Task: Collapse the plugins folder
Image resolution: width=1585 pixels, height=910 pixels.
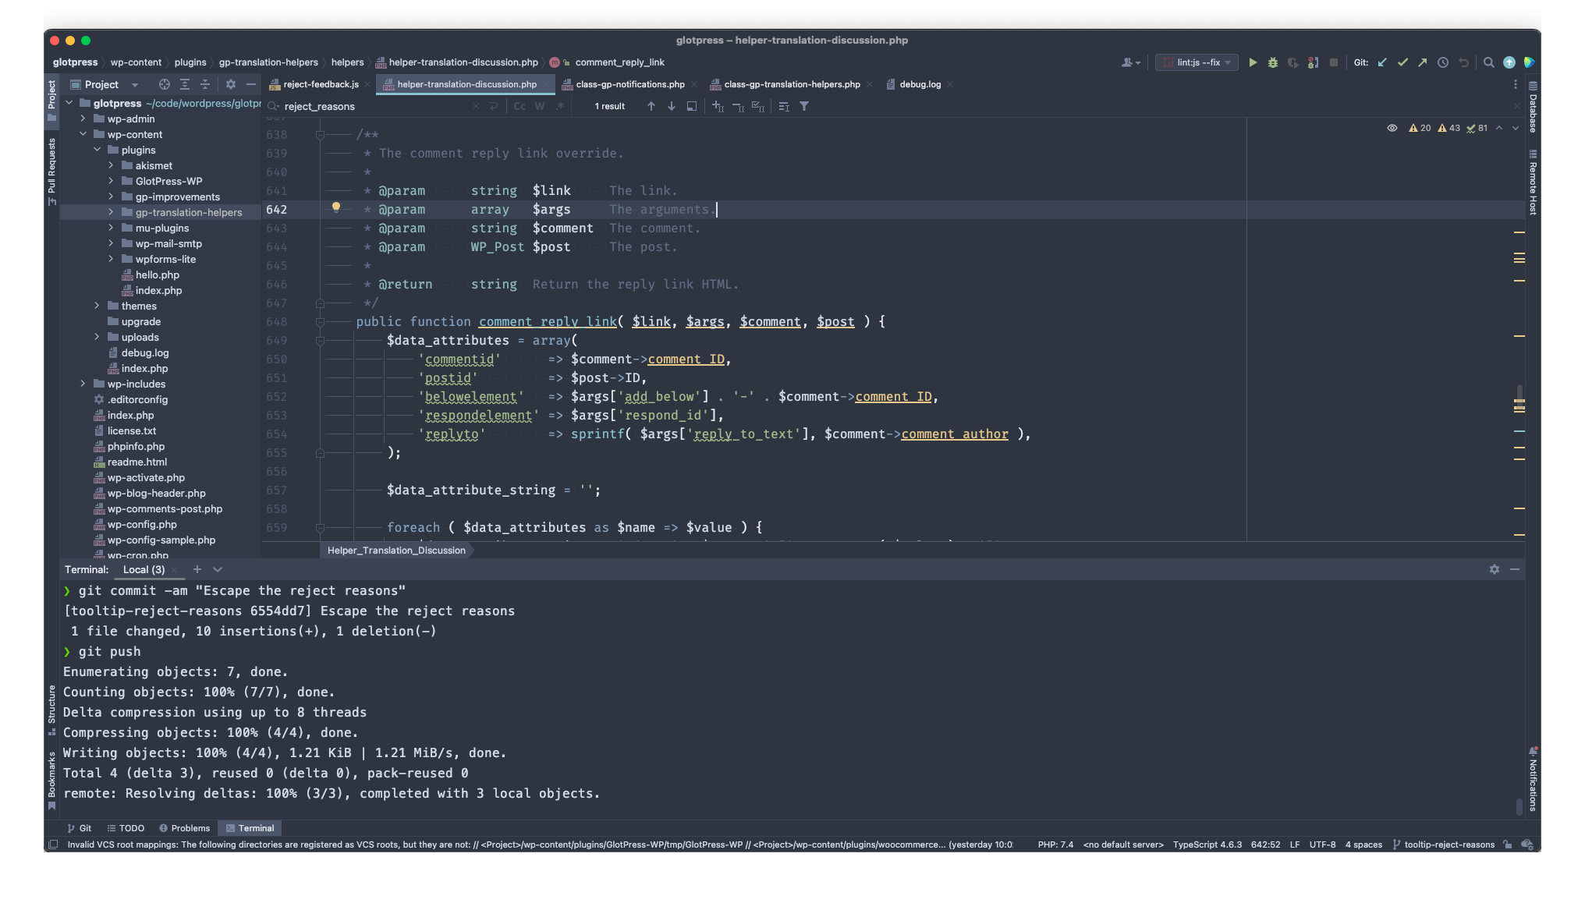Action: (x=97, y=150)
